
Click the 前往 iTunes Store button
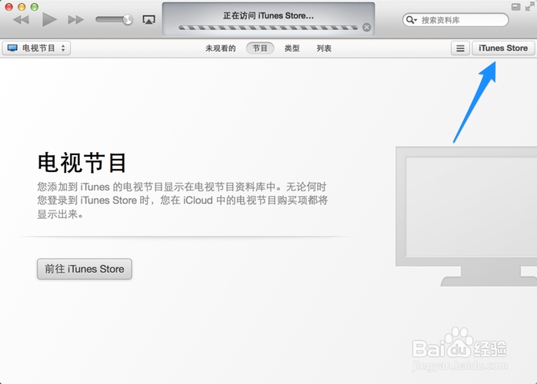pos(85,269)
